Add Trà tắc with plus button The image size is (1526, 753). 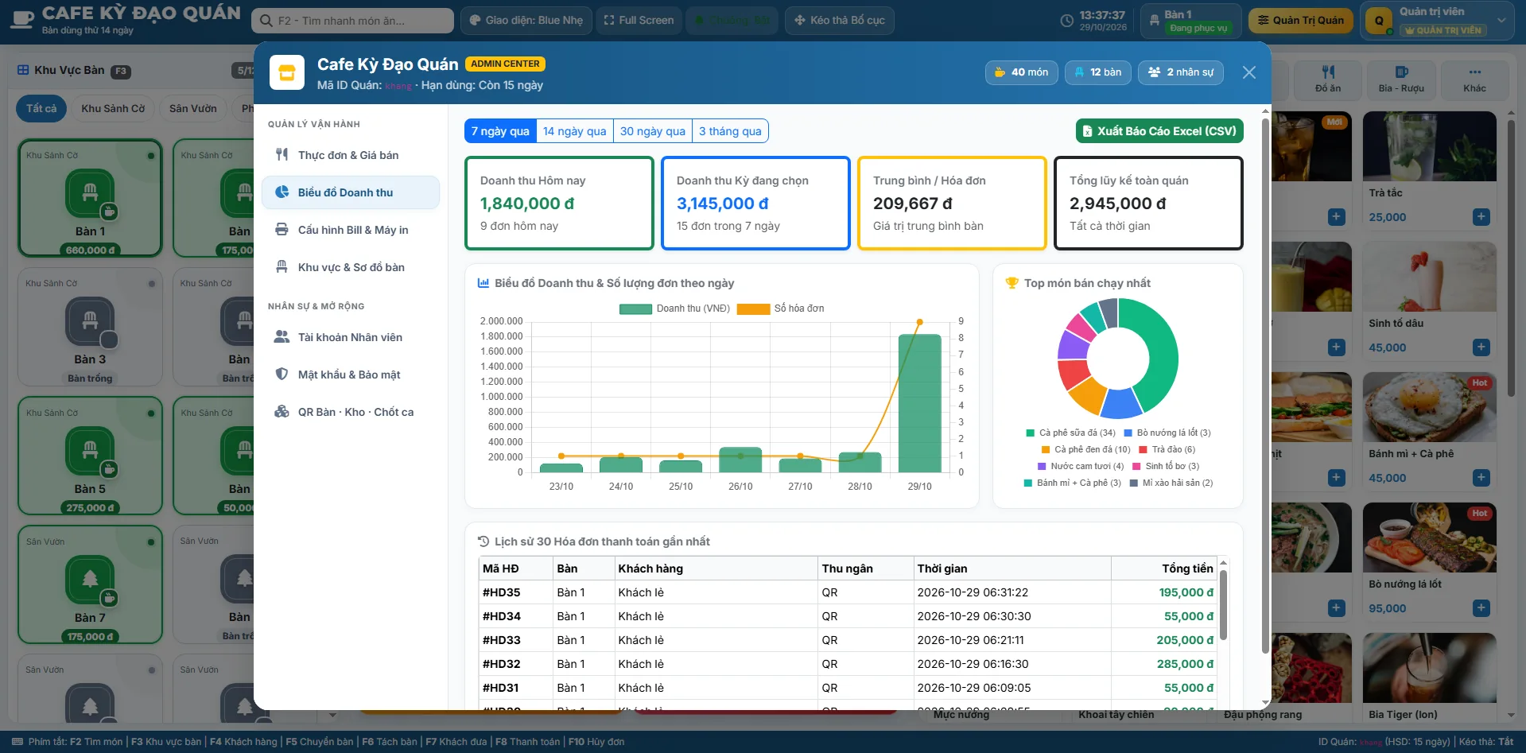[x=1481, y=217]
